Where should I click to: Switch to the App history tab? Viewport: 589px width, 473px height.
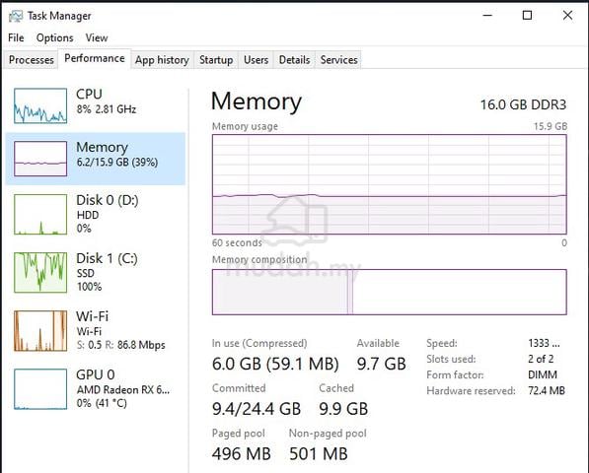tap(162, 60)
